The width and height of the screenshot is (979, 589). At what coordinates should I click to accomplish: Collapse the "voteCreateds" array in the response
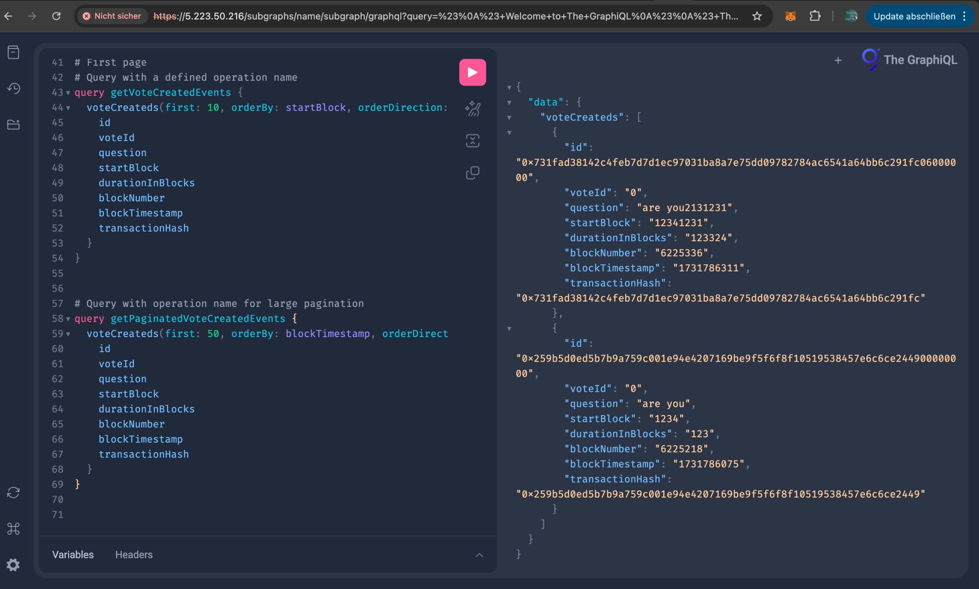point(509,117)
